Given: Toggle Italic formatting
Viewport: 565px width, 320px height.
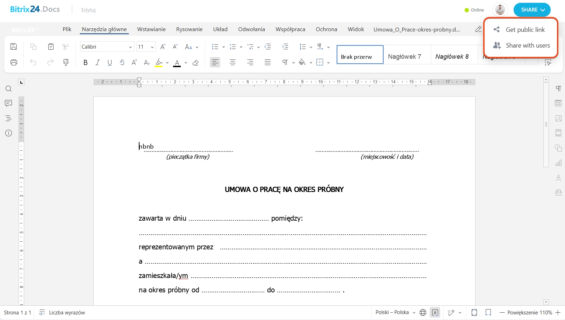Looking at the screenshot, I should point(98,63).
